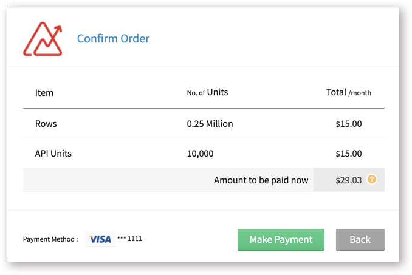This screenshot has width=412, height=275.
Task: Click the No. of Units column header
Action: coord(207,93)
